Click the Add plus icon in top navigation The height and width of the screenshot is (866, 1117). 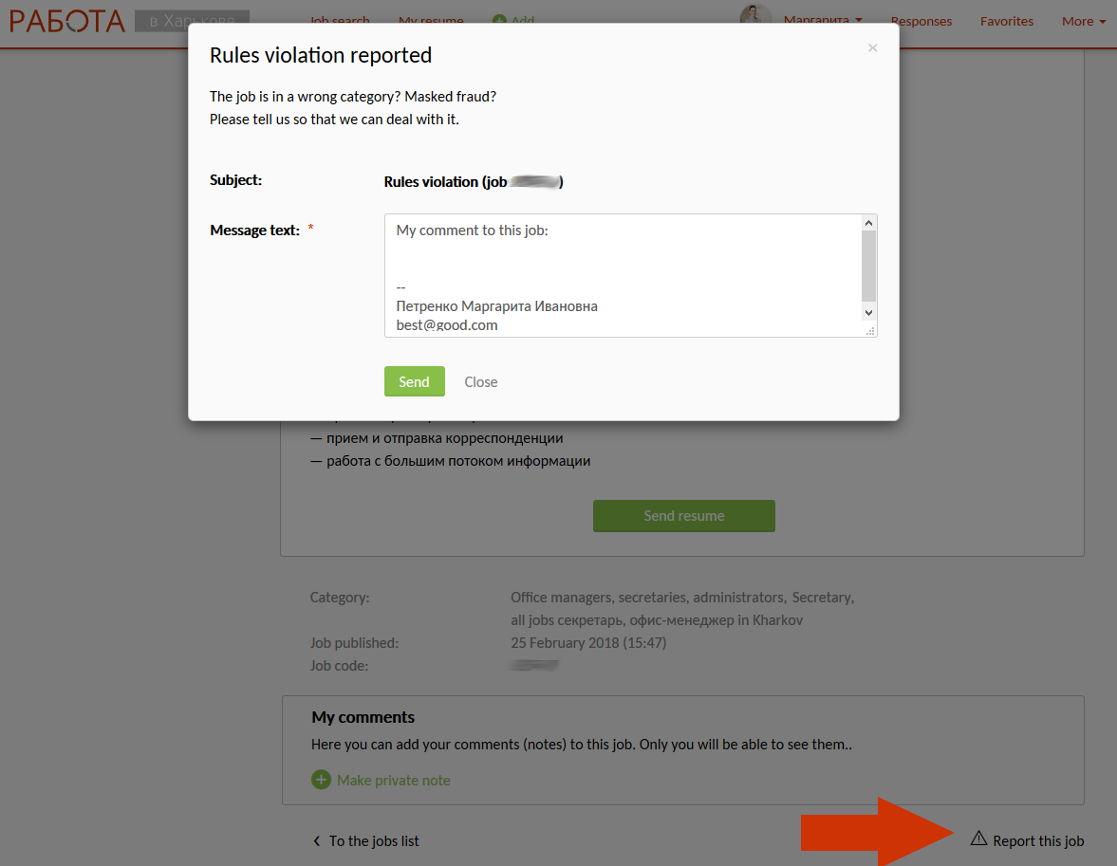[499, 21]
